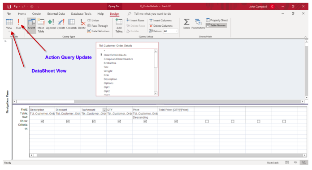Viewport: 312px width, 170px height.
Task: Switch to the Home tab
Action: (x=22, y=14)
